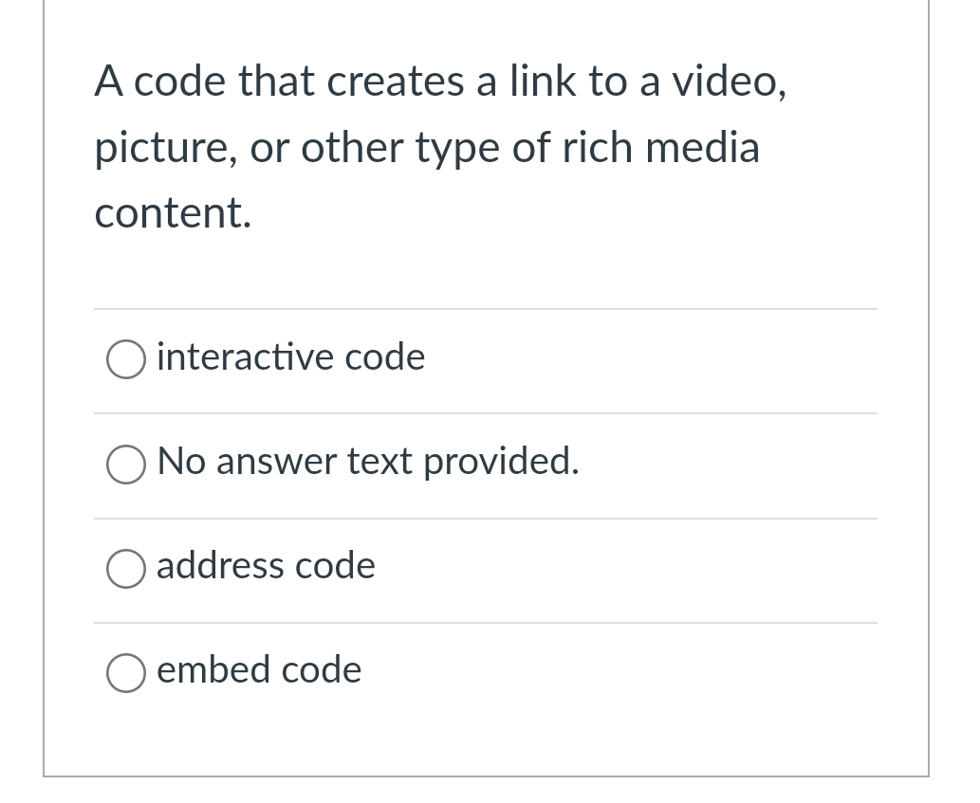Click the 'interactive code' answer label

(290, 358)
